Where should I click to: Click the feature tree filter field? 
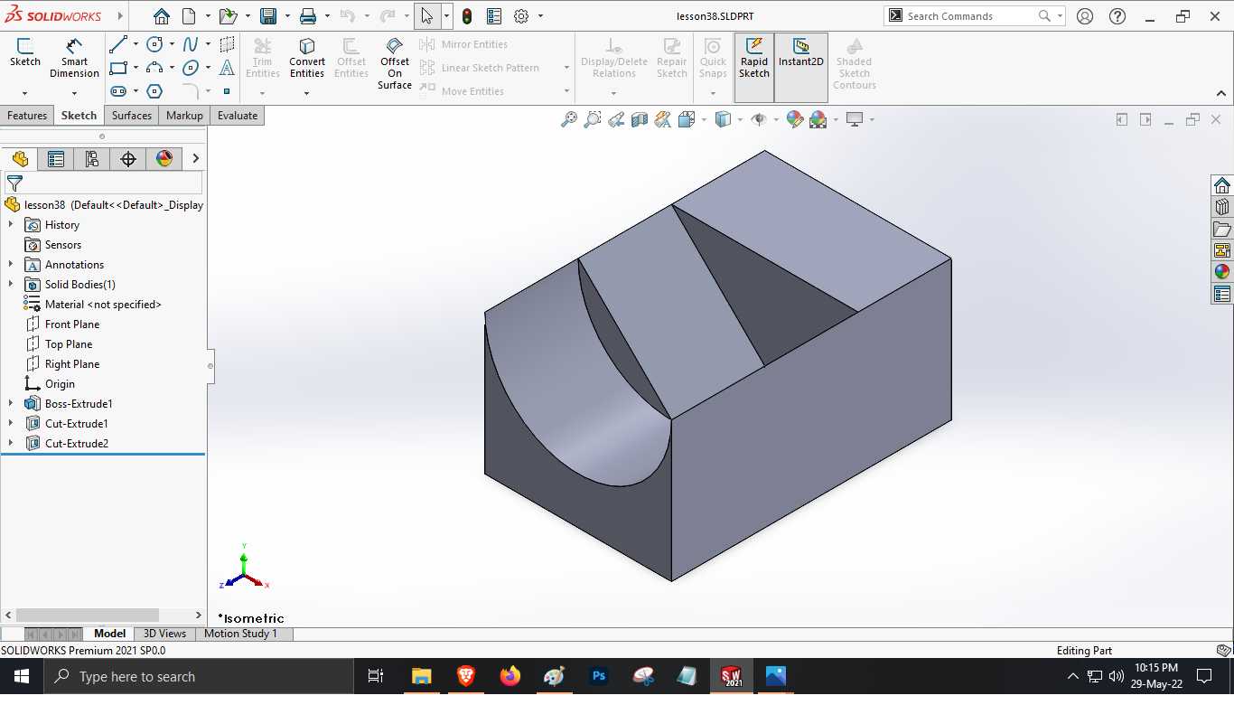pos(103,183)
